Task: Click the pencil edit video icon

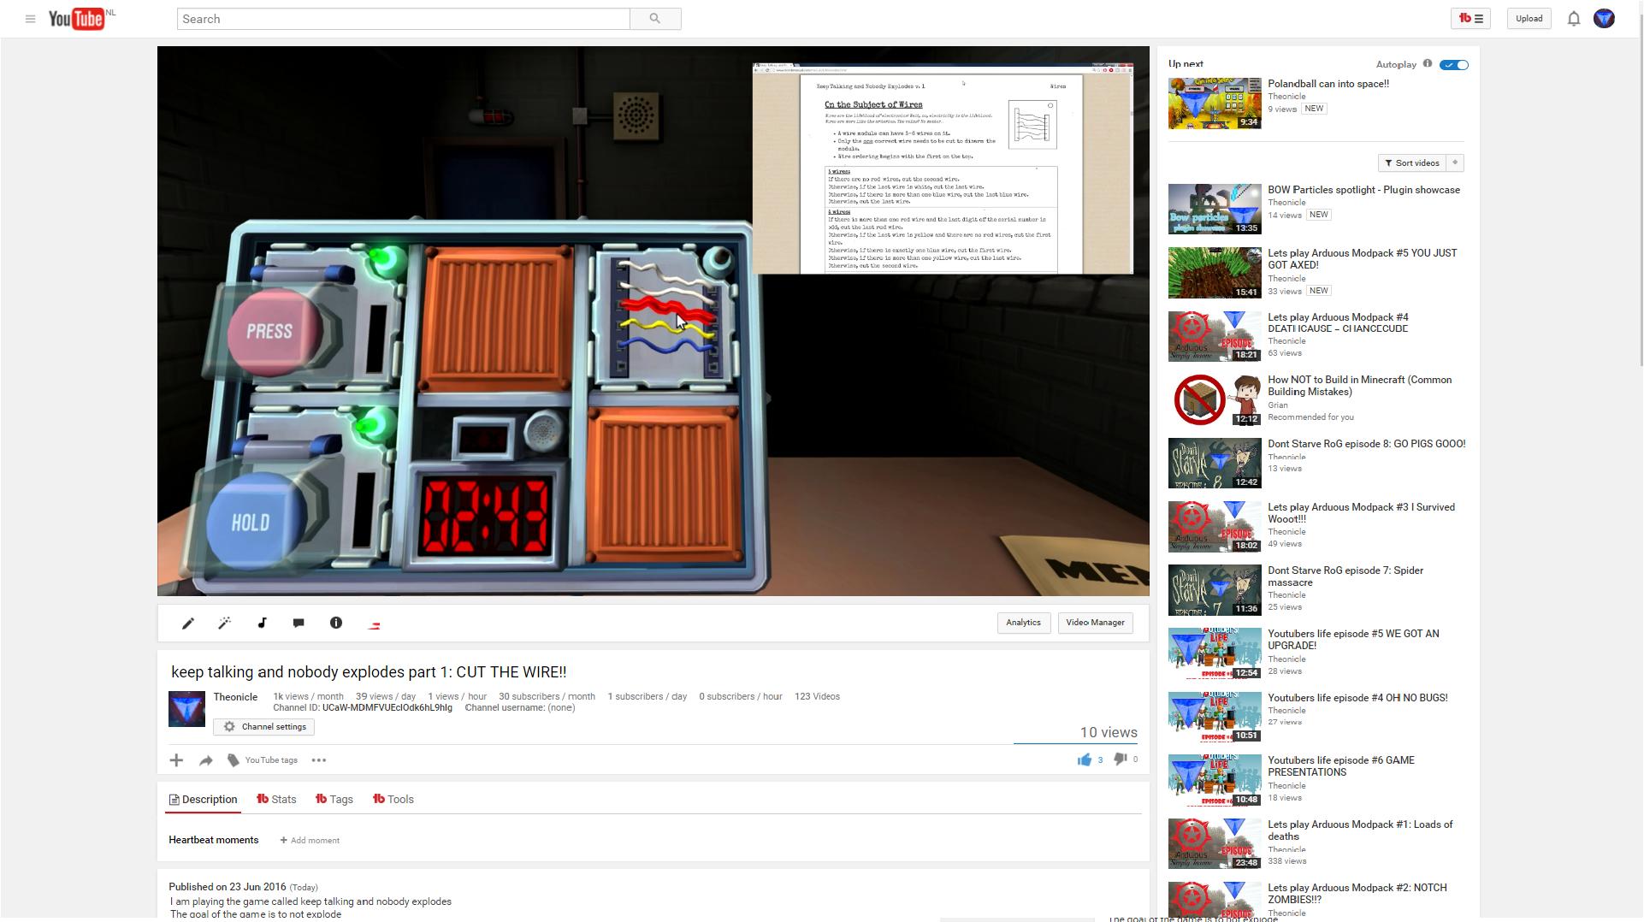Action: [188, 624]
